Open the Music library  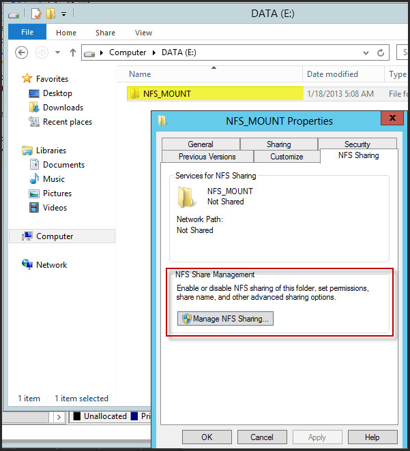[x=54, y=179]
